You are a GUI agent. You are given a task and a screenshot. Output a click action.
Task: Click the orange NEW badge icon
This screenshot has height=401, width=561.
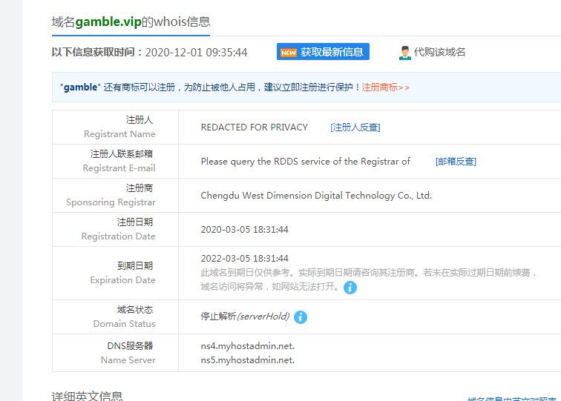pyautogui.click(x=288, y=53)
